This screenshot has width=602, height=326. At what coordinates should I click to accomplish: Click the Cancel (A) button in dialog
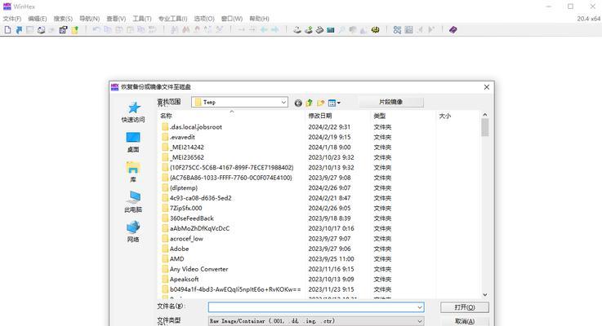[465, 321]
